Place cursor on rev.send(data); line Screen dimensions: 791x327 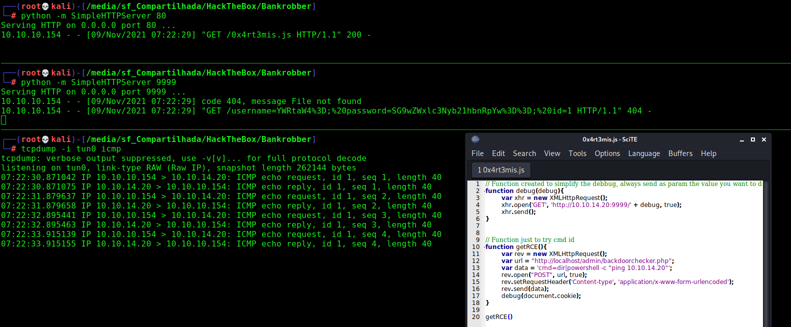(x=525, y=289)
